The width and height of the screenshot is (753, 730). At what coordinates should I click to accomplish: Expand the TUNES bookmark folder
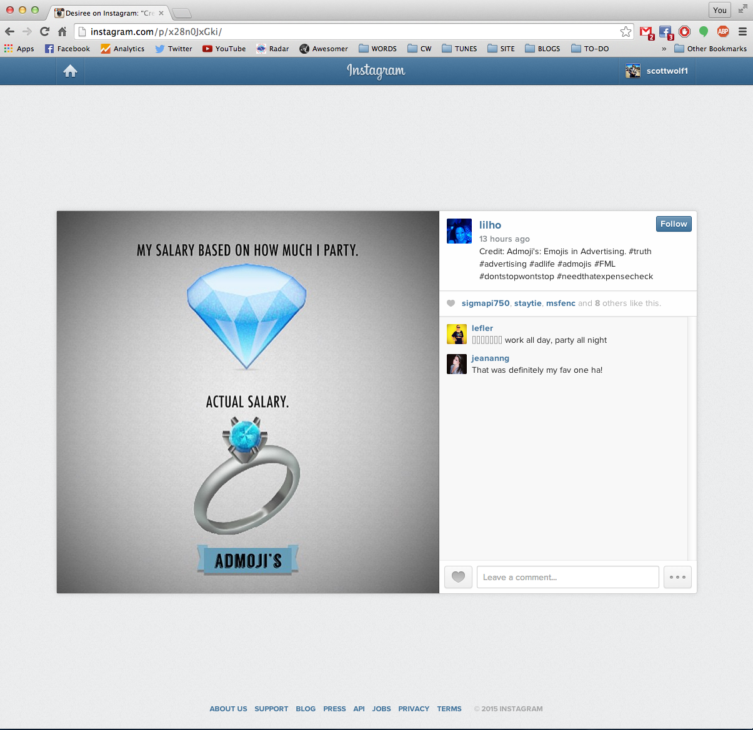pos(459,49)
